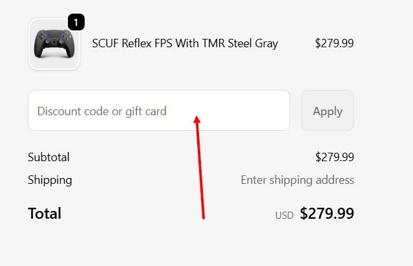413x266 pixels.
Task: Click the bold Total label
Action: [x=45, y=214]
